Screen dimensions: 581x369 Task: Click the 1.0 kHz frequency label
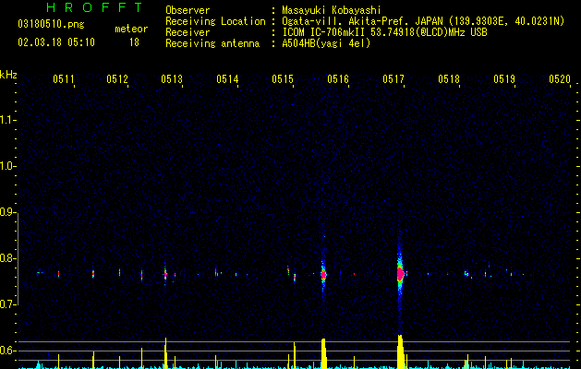point(8,166)
